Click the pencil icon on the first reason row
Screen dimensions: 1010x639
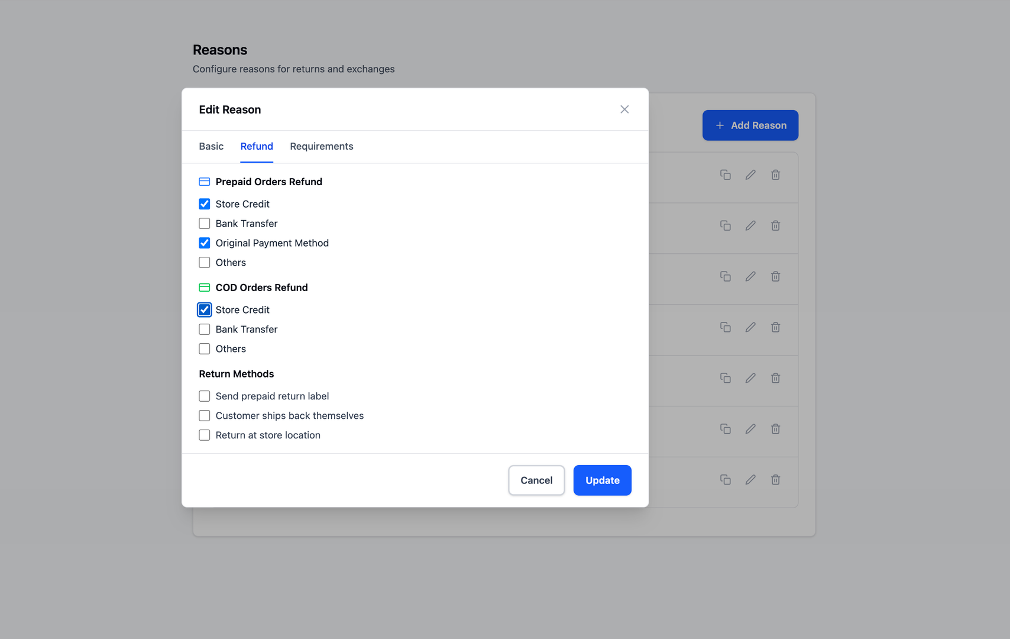(x=750, y=175)
